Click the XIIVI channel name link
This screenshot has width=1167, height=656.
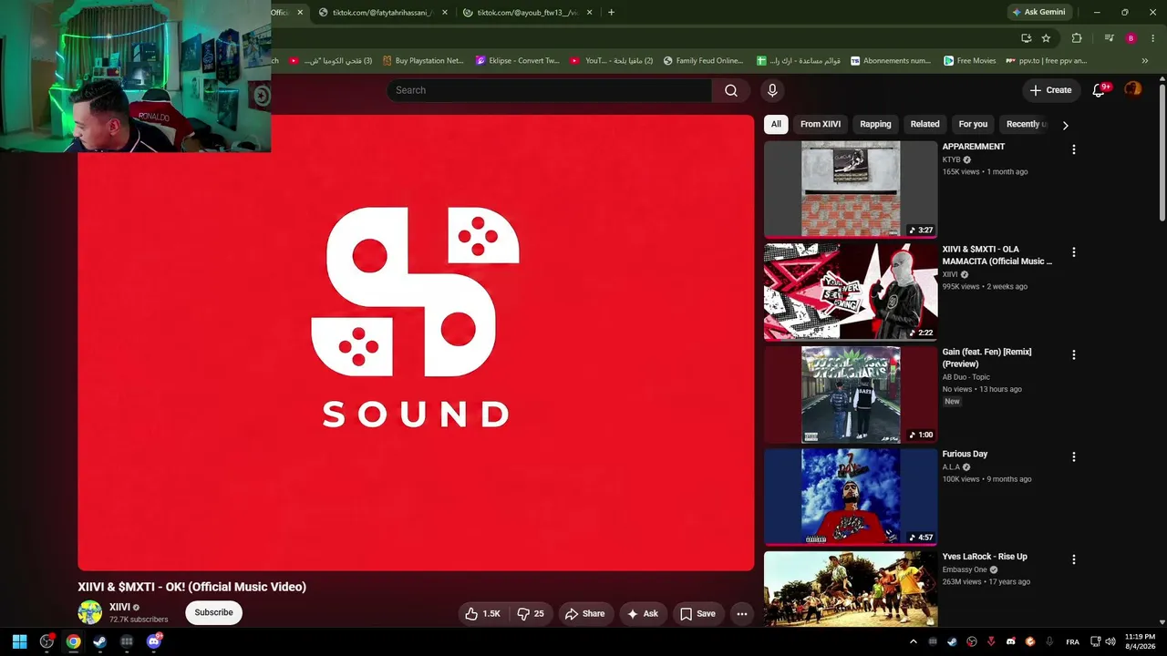pos(119,608)
